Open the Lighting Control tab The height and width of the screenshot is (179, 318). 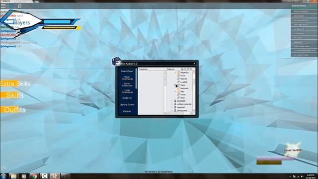[x=127, y=105]
